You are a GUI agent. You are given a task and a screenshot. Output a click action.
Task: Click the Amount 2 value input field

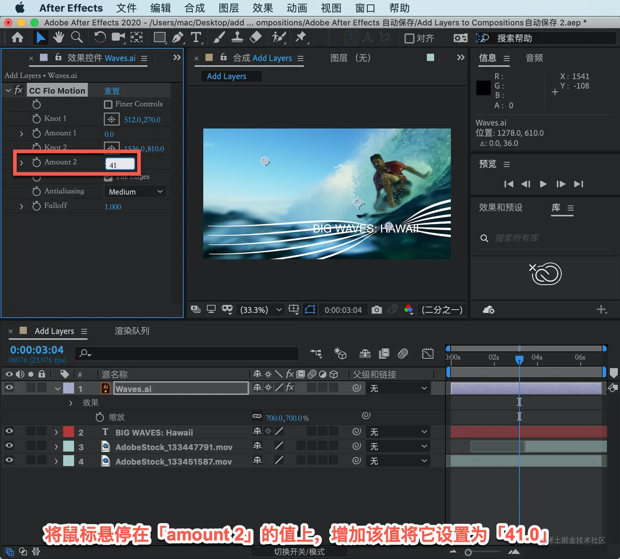[120, 164]
